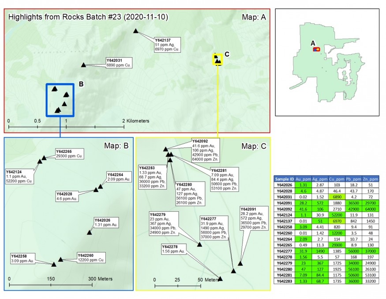The image size is (386, 299).
Task: Click the 'Zn_ppm' column header
Action: pyautogui.click(x=371, y=179)
